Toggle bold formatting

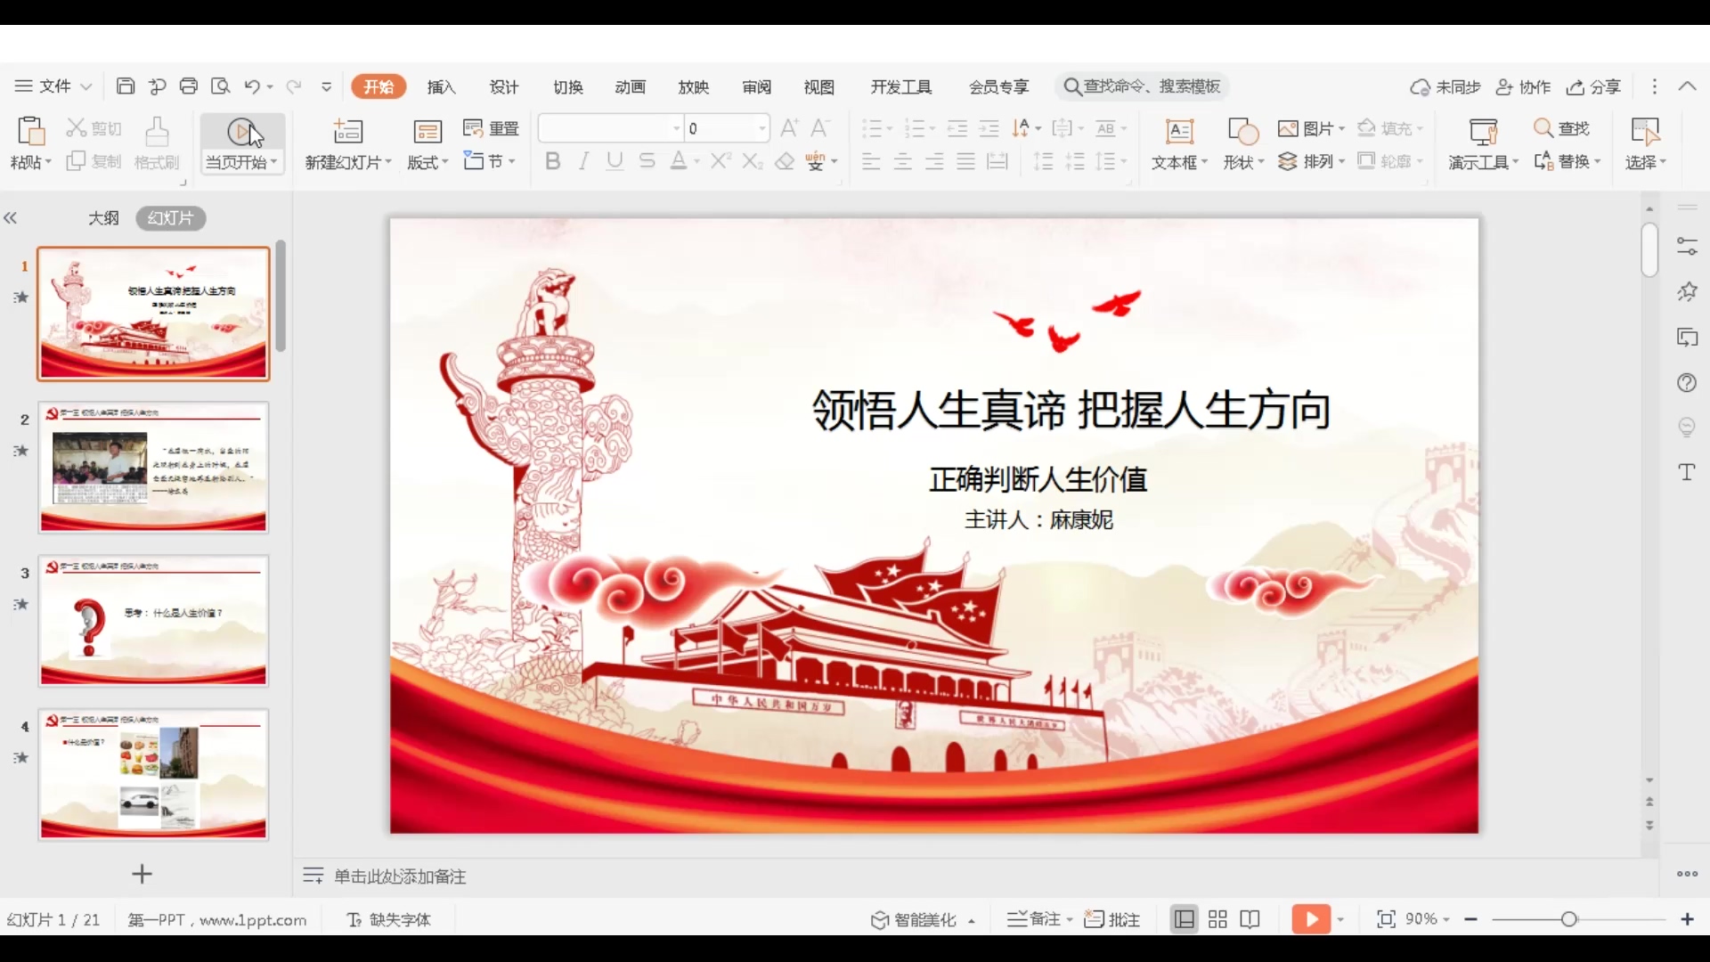click(552, 161)
